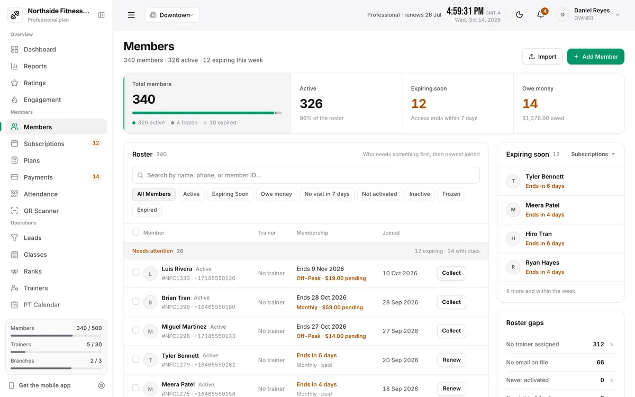
Task: Toggle dark mode with the moon icon
Action: click(x=520, y=15)
